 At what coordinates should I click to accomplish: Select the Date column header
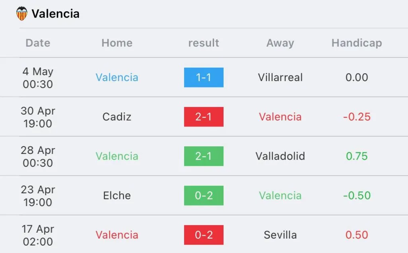coord(38,43)
